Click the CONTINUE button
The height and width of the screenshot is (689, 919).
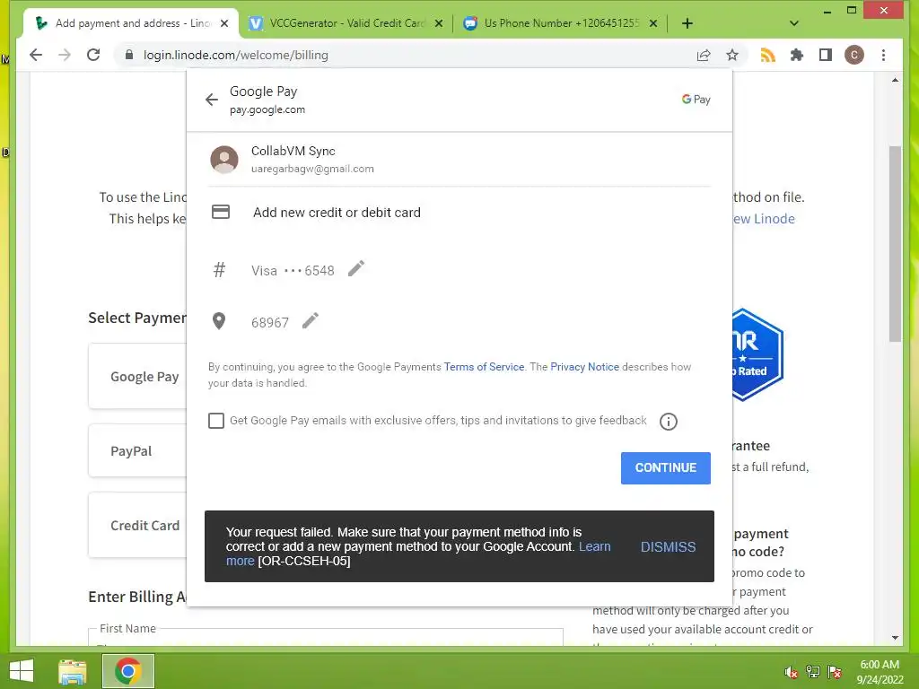point(666,468)
